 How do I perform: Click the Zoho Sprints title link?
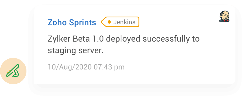(72, 22)
